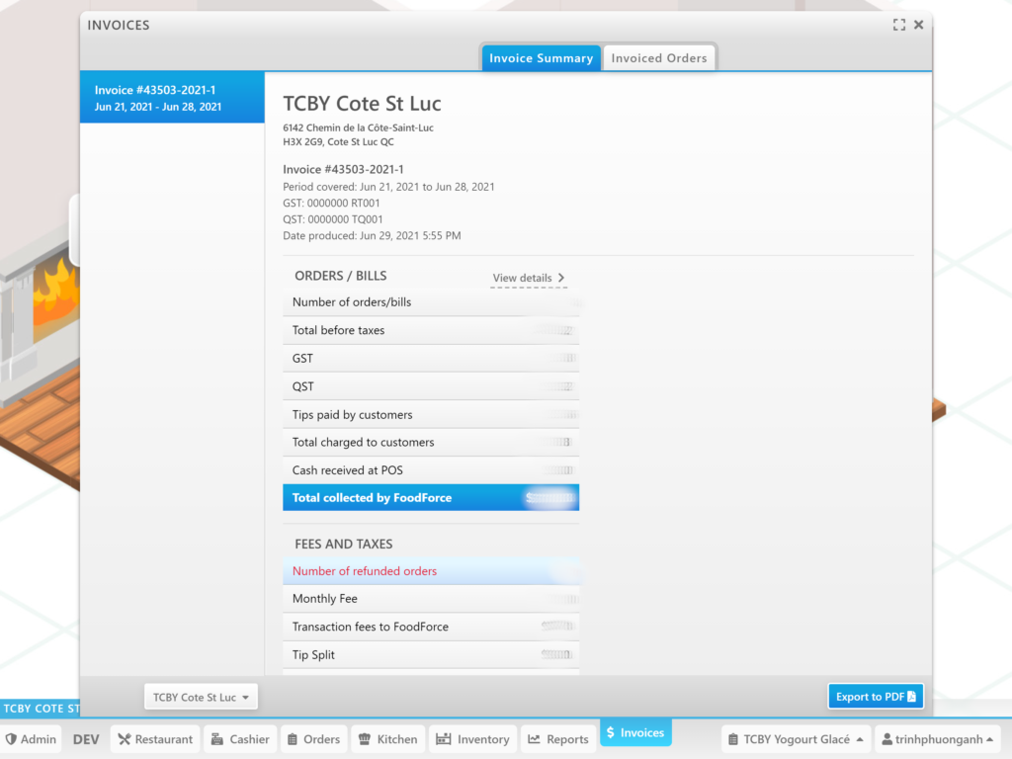Viewport: 1012px width, 759px height.
Task: Select Invoice #43503-2021-1 in list
Action: tap(172, 98)
